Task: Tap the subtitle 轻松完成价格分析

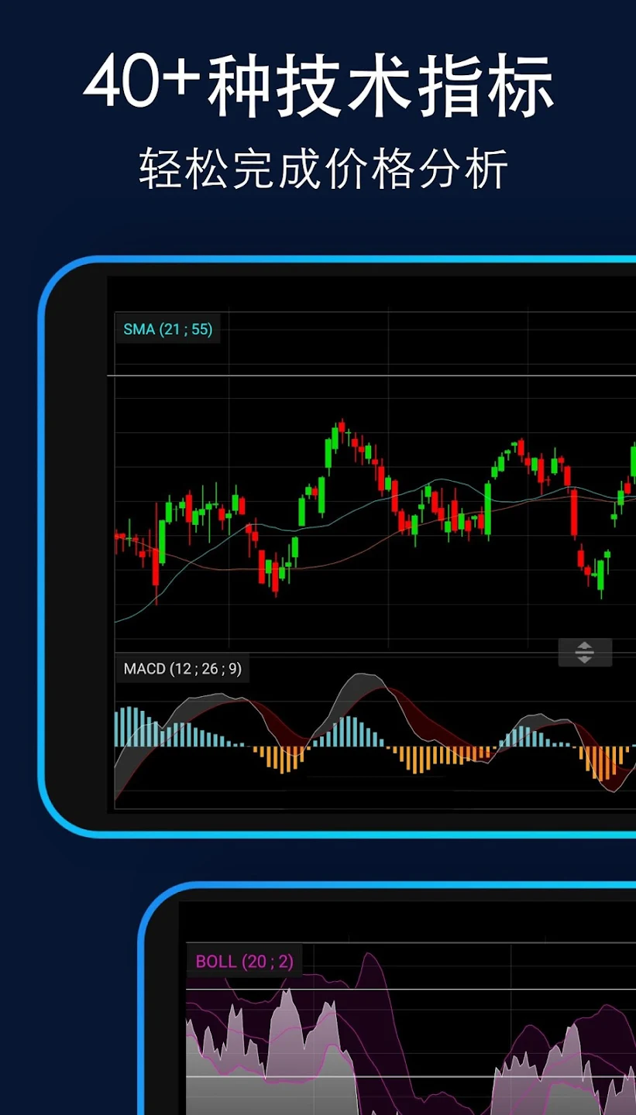Action: (x=323, y=169)
